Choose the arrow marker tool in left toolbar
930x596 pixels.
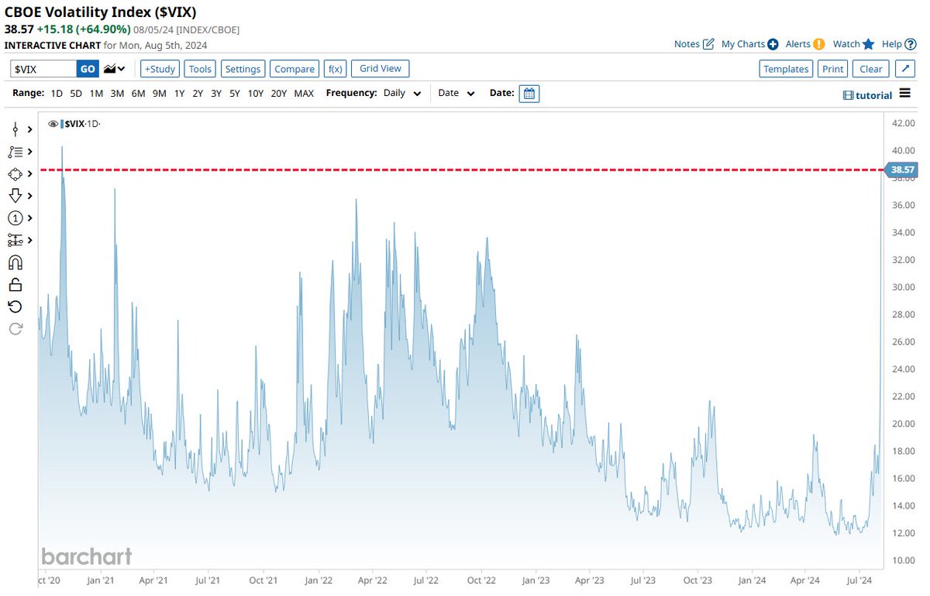pyautogui.click(x=15, y=196)
